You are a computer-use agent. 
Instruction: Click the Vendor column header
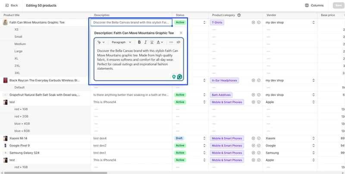(x=271, y=15)
